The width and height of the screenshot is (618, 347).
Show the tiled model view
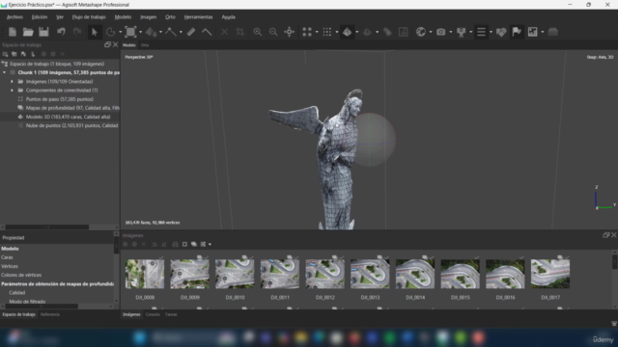[x=367, y=32]
